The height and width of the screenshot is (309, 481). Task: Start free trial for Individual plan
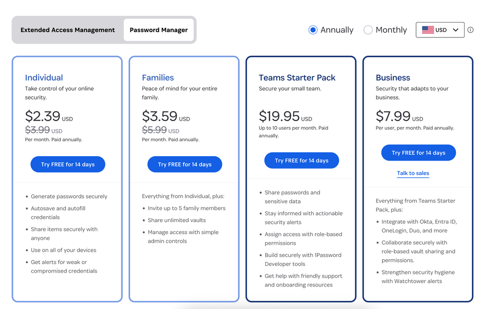[x=68, y=164]
